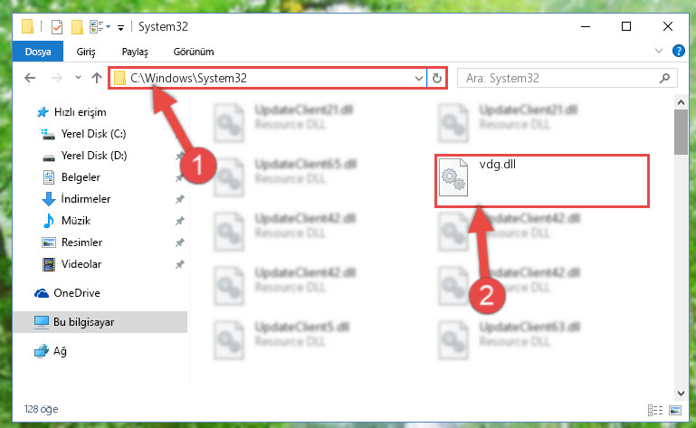
Task: Click the Ara: System32 search field
Action: 559,79
